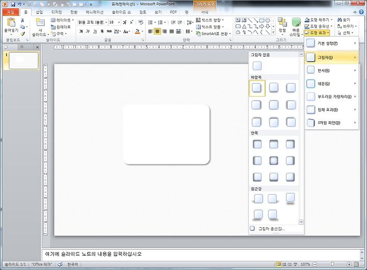
Task: Choose the 그림자 없음 no-shadow preset
Action: coord(257,66)
